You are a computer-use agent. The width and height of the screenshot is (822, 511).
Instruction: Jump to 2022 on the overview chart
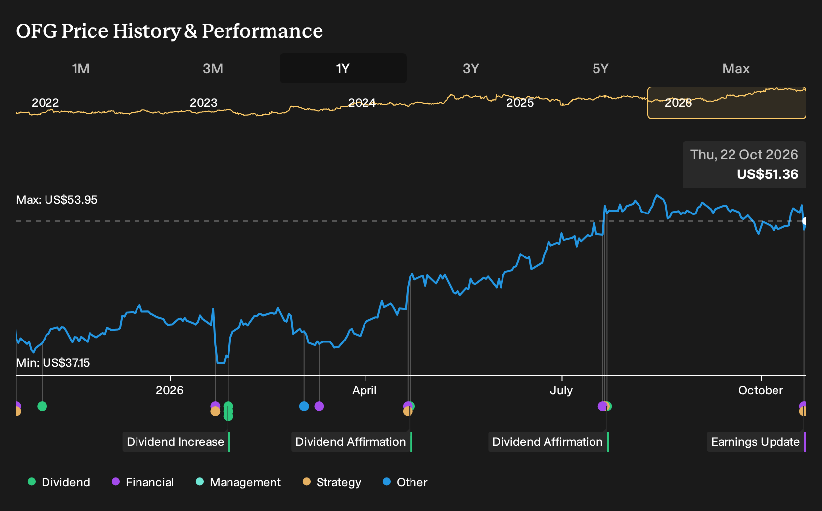(45, 103)
